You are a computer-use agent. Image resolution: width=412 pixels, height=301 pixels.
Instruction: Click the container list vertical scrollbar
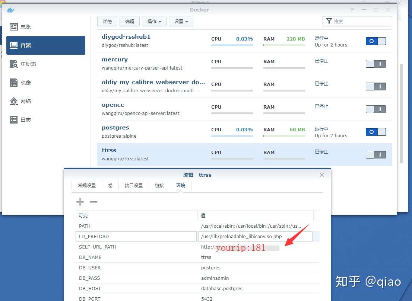coord(401,113)
